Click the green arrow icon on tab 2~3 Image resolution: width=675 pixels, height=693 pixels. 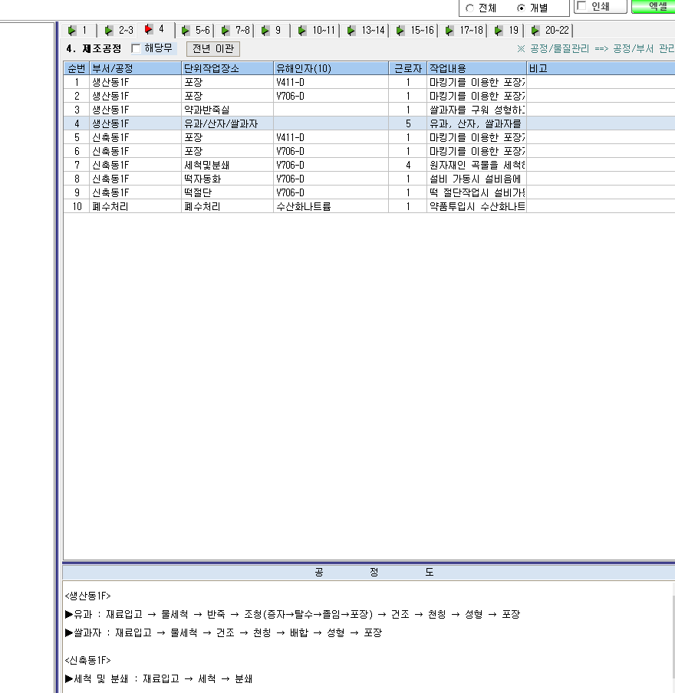point(108,31)
